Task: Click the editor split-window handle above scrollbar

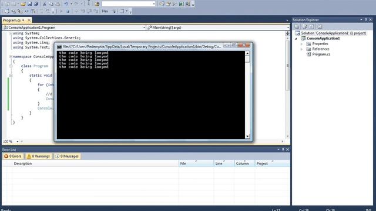Action: 287,33
